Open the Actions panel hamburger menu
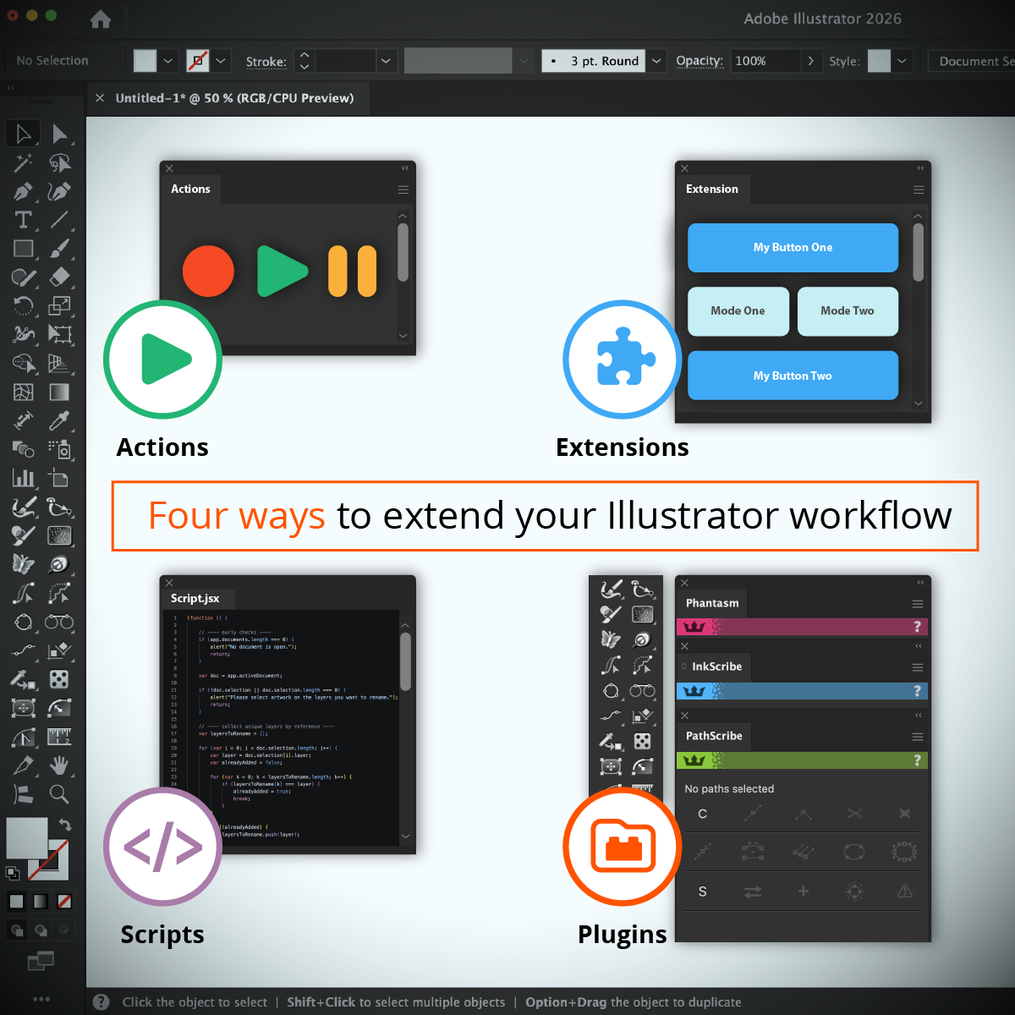Screen dimensions: 1015x1015 [x=403, y=190]
